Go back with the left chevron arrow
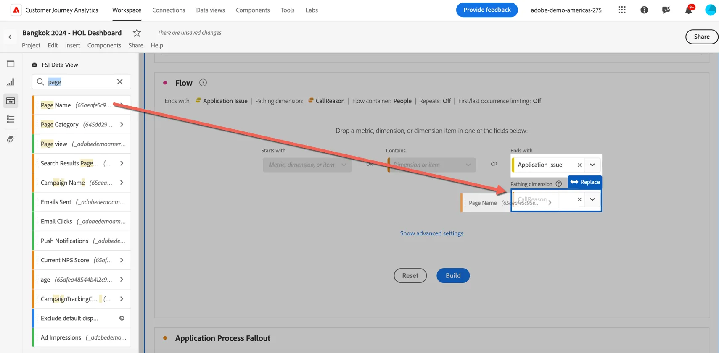Viewport: 719px width, 353px height. 10,37
